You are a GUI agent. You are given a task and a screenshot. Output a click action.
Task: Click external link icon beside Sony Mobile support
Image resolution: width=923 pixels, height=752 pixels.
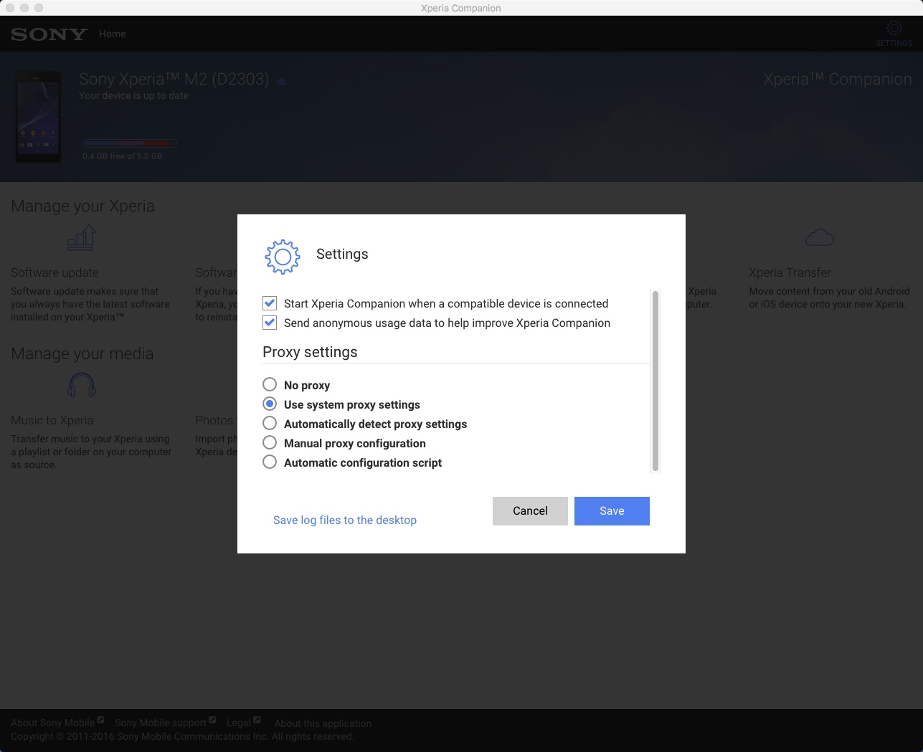pyautogui.click(x=212, y=720)
